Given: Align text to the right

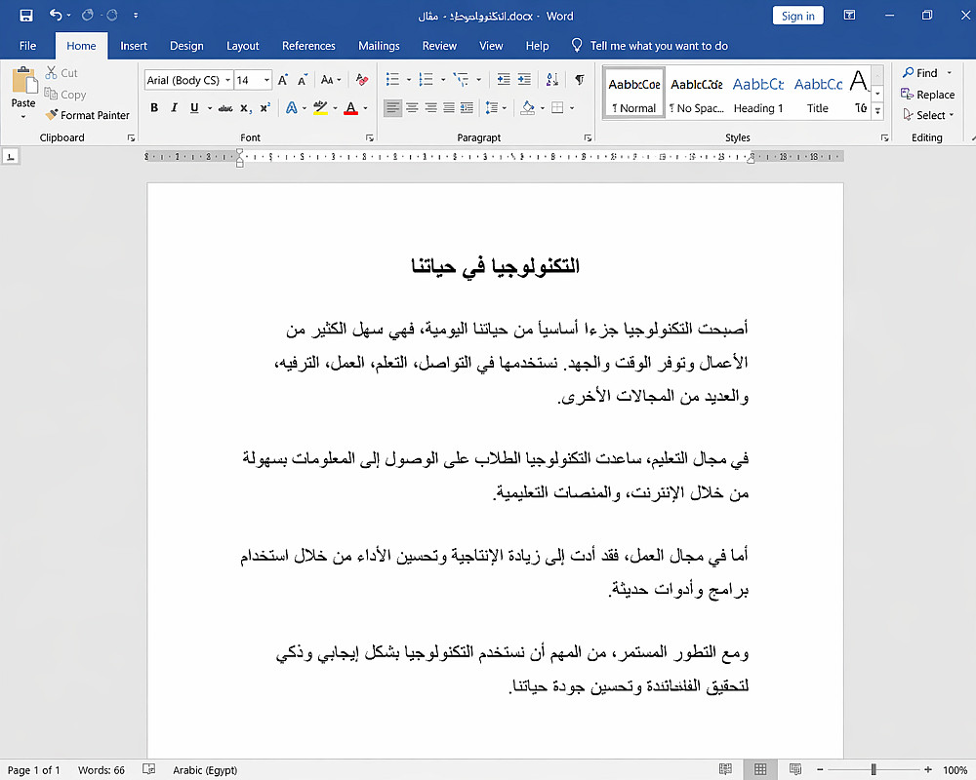Looking at the screenshot, I should (x=430, y=108).
